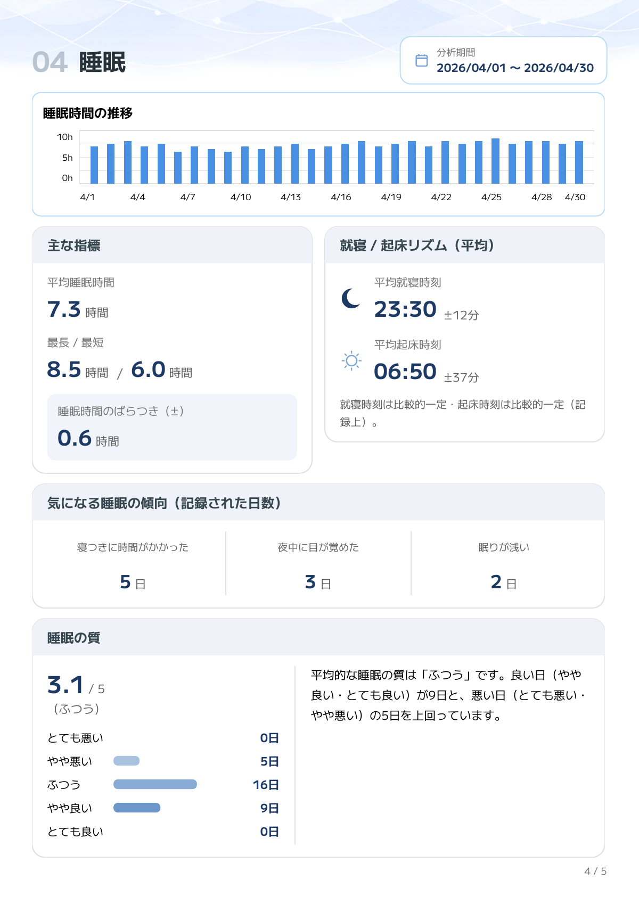Click the 06:50 average wake time
Screen dimensions: 639x904
(405, 372)
